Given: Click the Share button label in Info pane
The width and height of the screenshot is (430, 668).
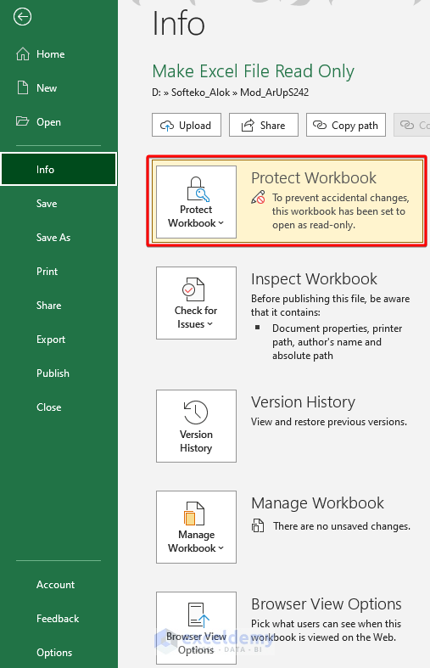Looking at the screenshot, I should point(272,126).
